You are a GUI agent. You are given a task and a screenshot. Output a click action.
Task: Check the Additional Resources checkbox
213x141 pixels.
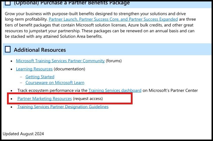8,49
